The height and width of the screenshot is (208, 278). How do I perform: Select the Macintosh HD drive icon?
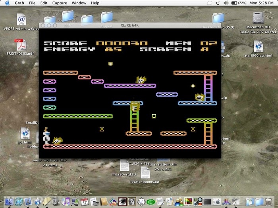pos(258,18)
